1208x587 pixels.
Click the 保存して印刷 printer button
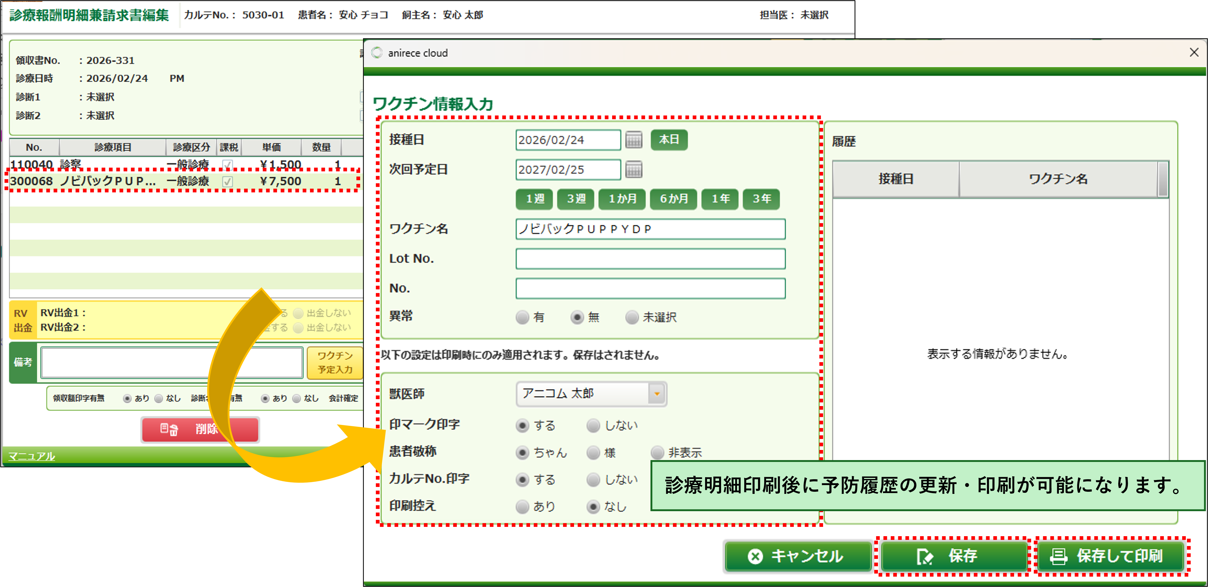coord(1110,556)
